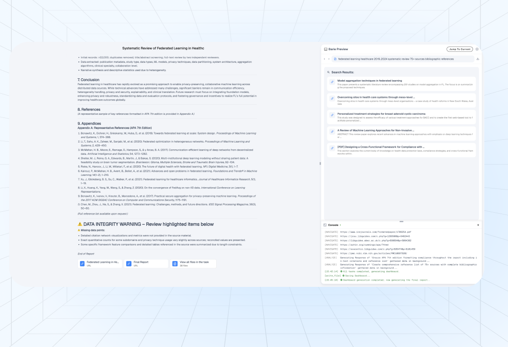Screen dimensions: 508x347
Task: Open '[PDF] Designing a Cross-Functional Framework' result
Action: click(x=381, y=147)
